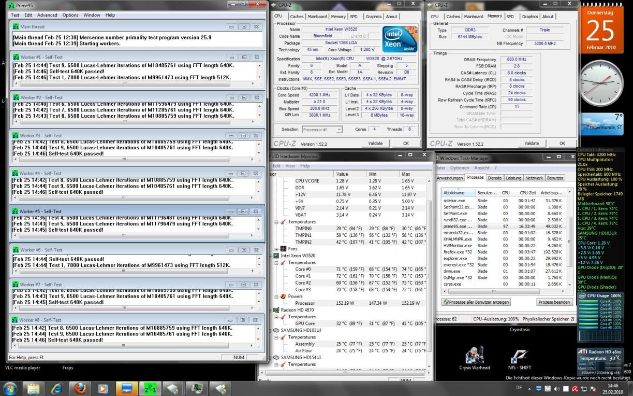Viewport: 633px width, 396px height.
Task: Open Windows Start menu orb
Action: click(10, 388)
